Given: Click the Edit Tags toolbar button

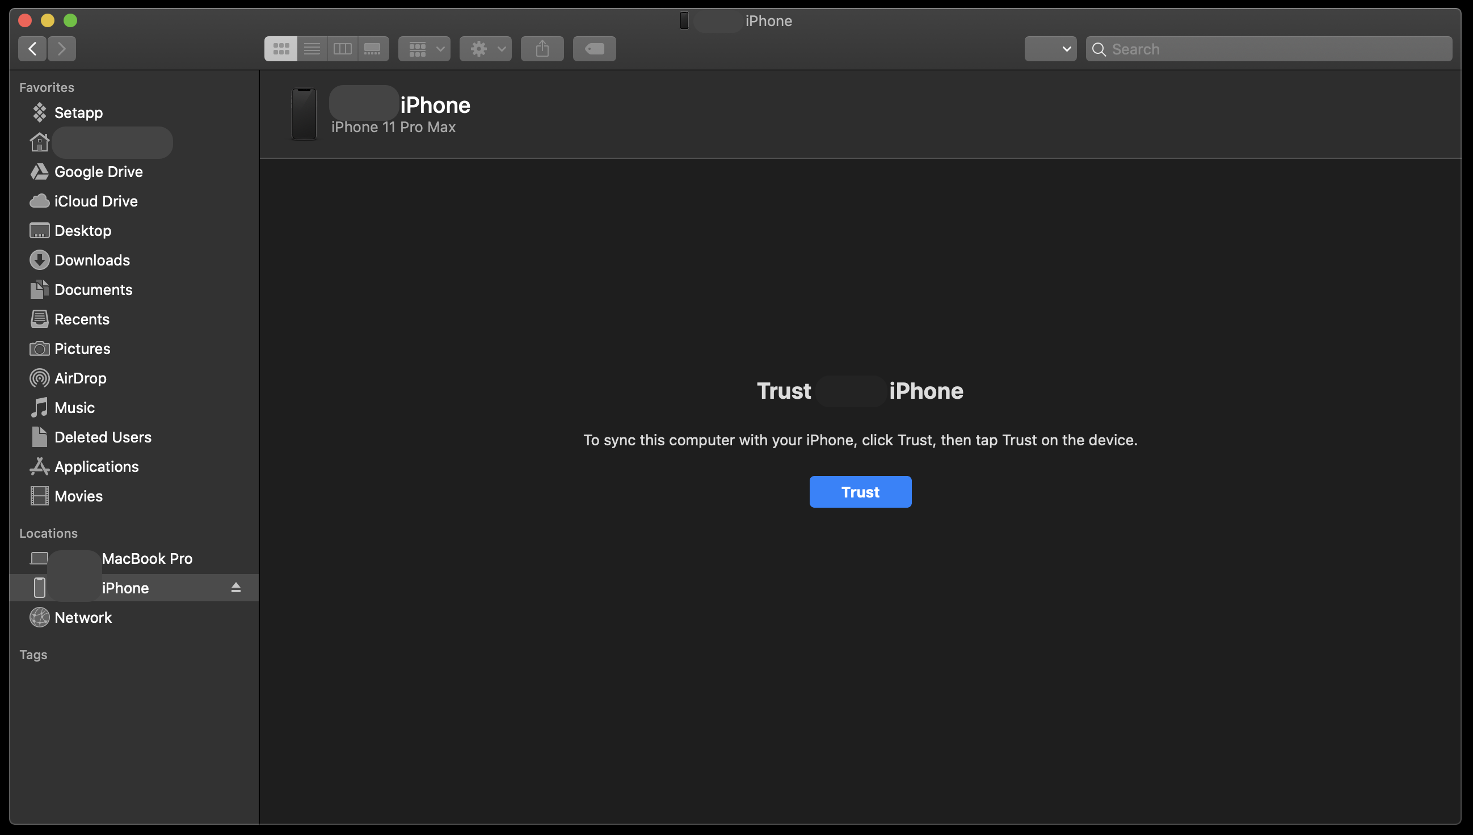Looking at the screenshot, I should (x=594, y=49).
